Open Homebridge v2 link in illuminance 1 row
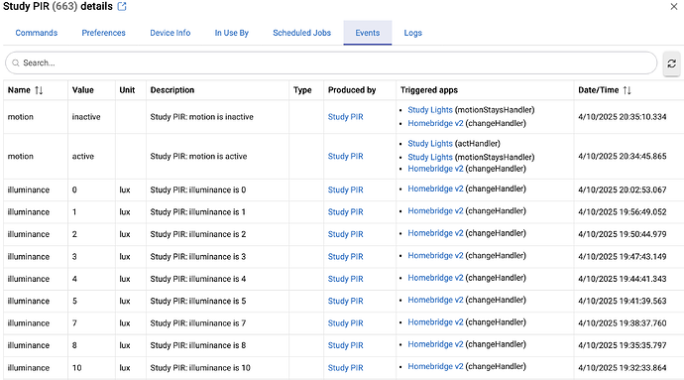Image resolution: width=684 pixels, height=380 pixels. point(435,211)
